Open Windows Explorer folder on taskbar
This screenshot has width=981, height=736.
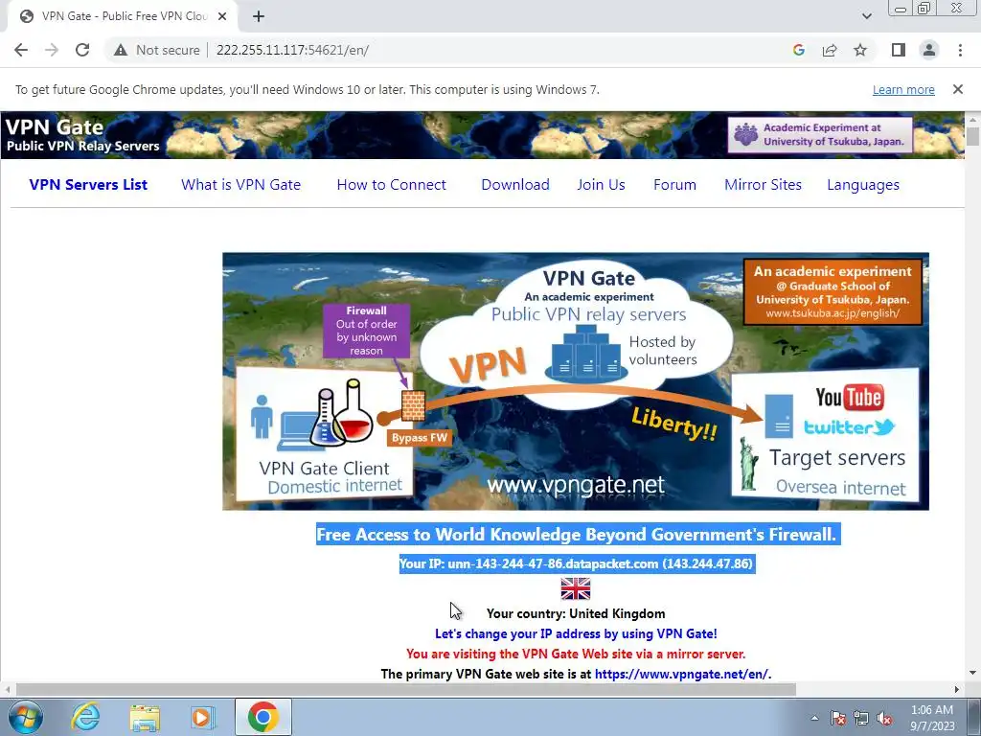[x=145, y=717]
